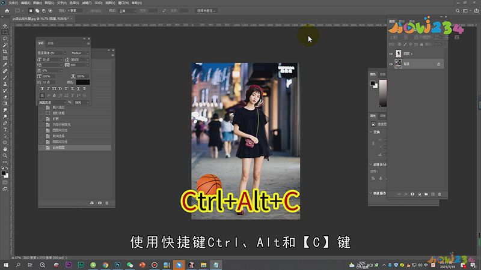Toggle Faux Bold in Character panel
481x270 pixels.
[42, 89]
